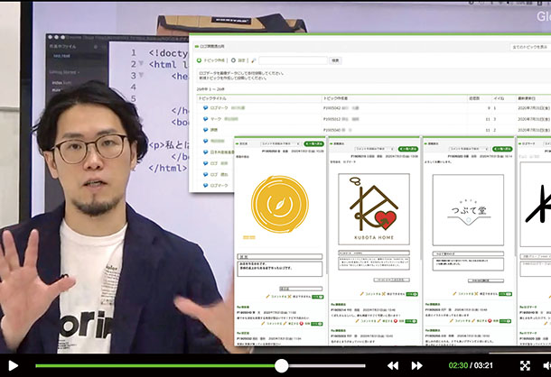
Task: Click the 02:30 elapsed time readout
Action: (458, 366)
